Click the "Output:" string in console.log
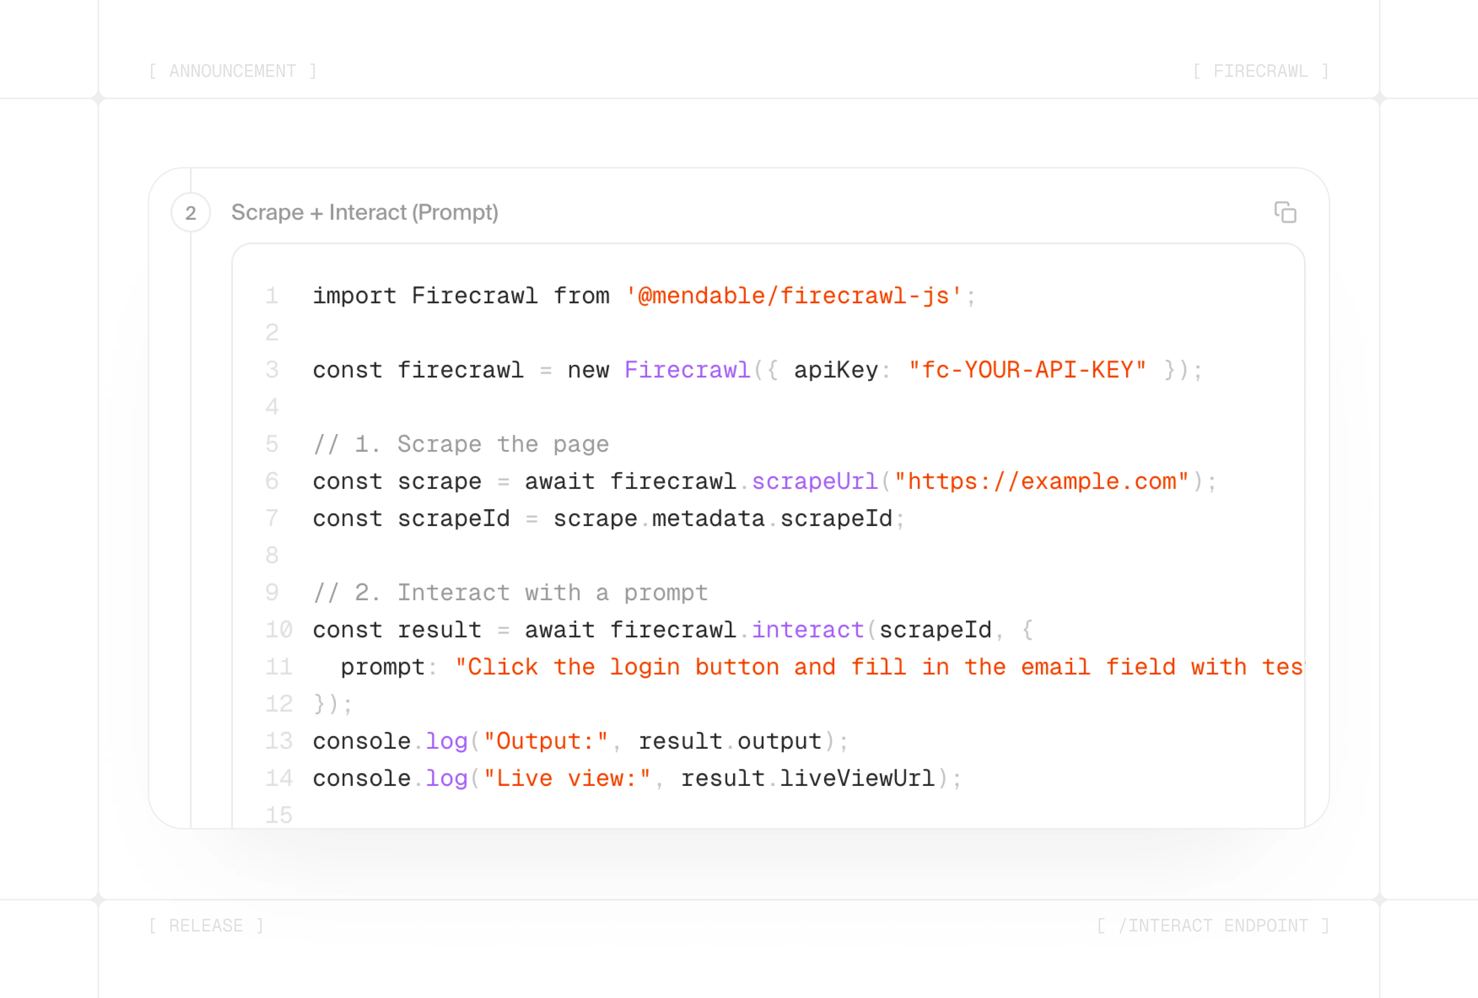 546,741
